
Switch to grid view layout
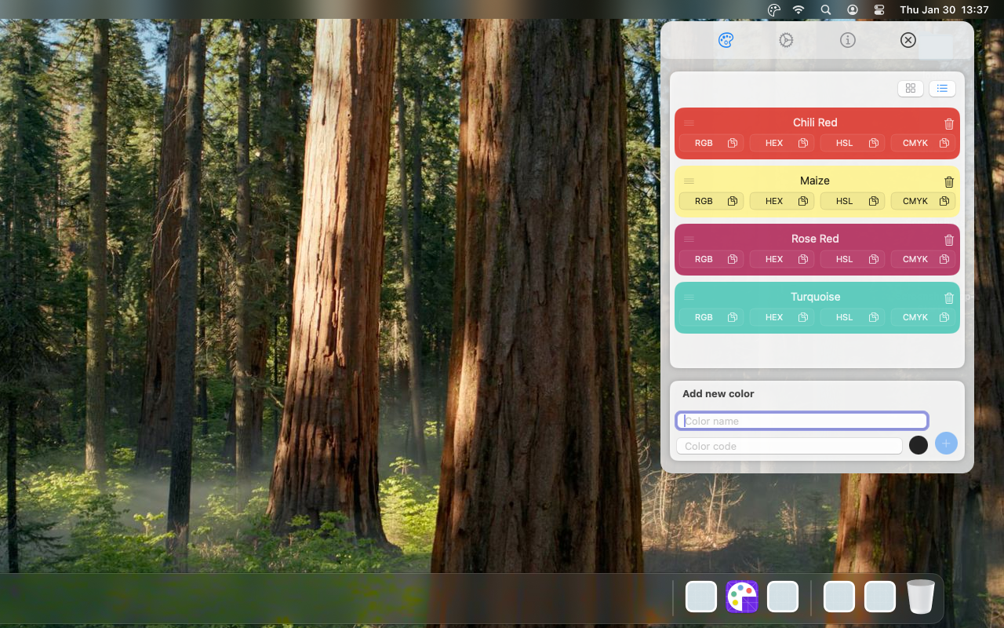911,89
